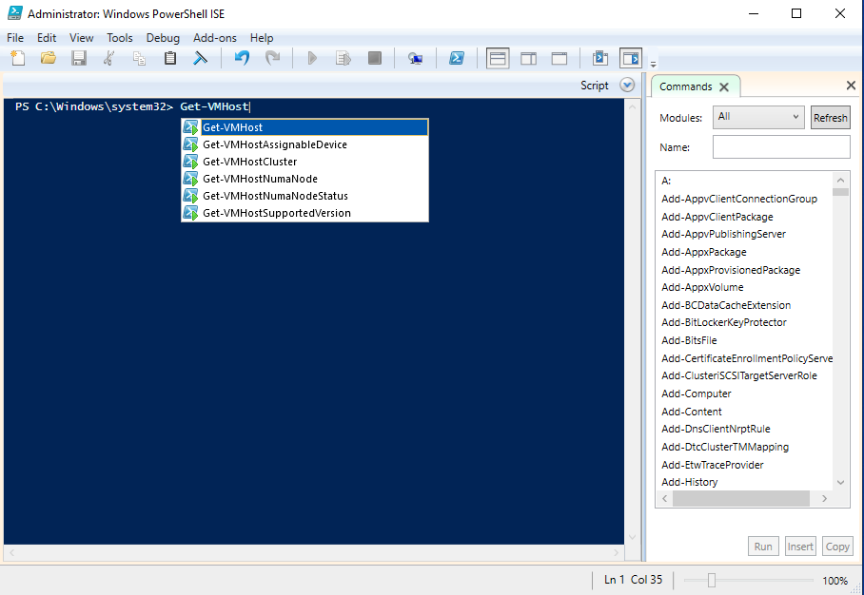
Task: Click the Name search input field
Action: pos(780,147)
